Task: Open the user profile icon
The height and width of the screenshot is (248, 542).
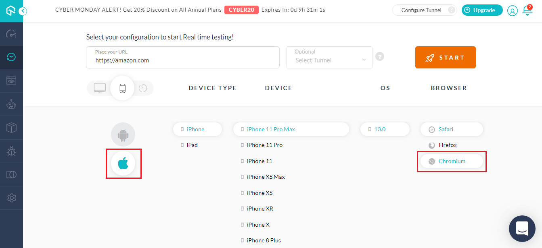Action: click(x=512, y=10)
